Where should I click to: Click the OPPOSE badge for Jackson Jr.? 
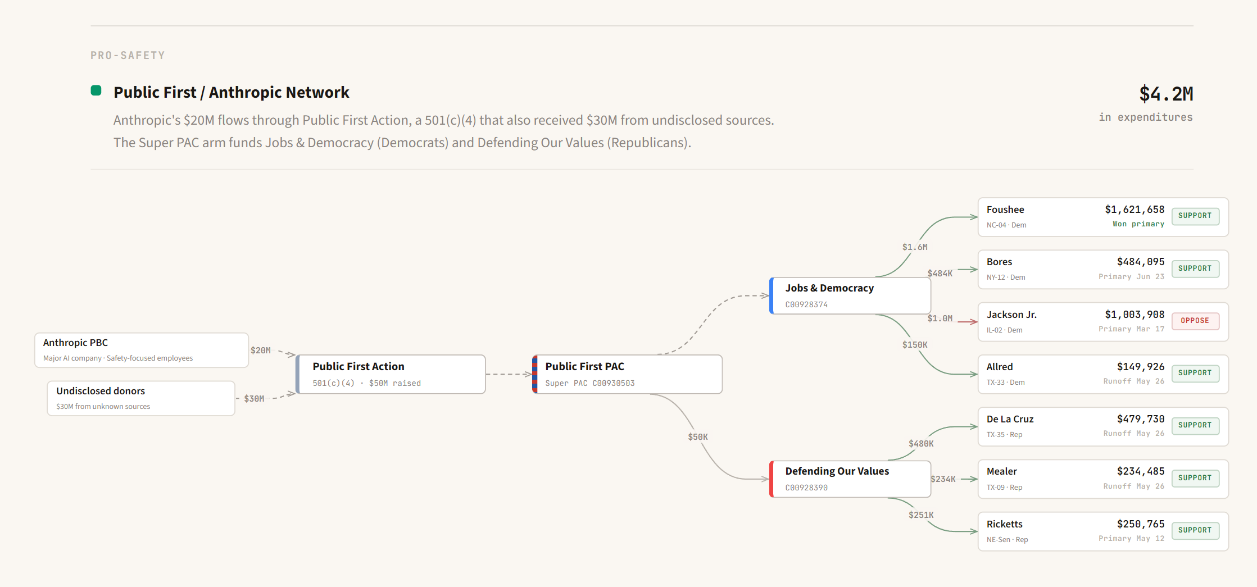[1195, 321]
